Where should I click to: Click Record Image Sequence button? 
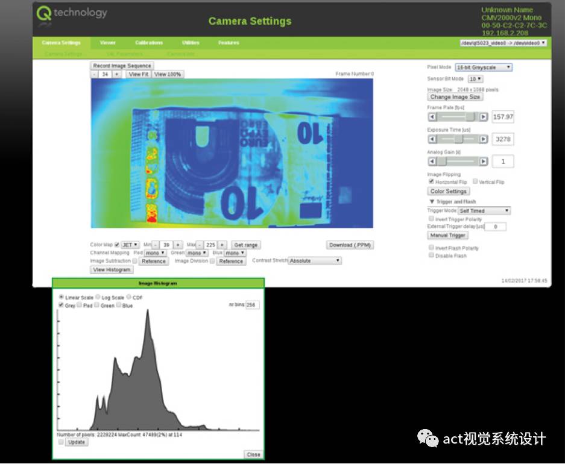122,66
